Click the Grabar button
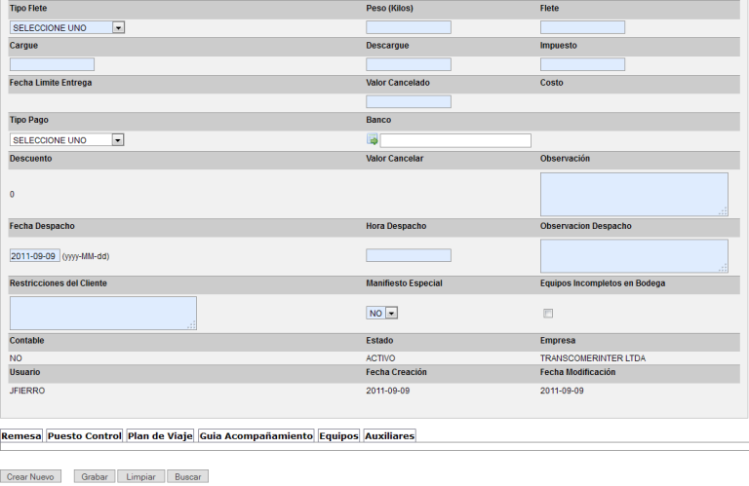This screenshot has height=486, width=749. coord(95,477)
